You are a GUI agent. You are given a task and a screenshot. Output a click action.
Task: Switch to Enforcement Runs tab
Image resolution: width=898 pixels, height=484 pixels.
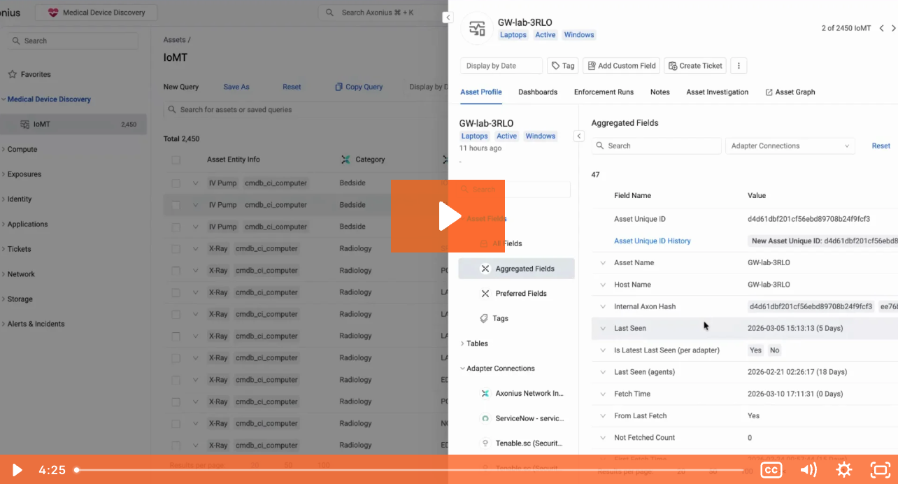(x=604, y=92)
